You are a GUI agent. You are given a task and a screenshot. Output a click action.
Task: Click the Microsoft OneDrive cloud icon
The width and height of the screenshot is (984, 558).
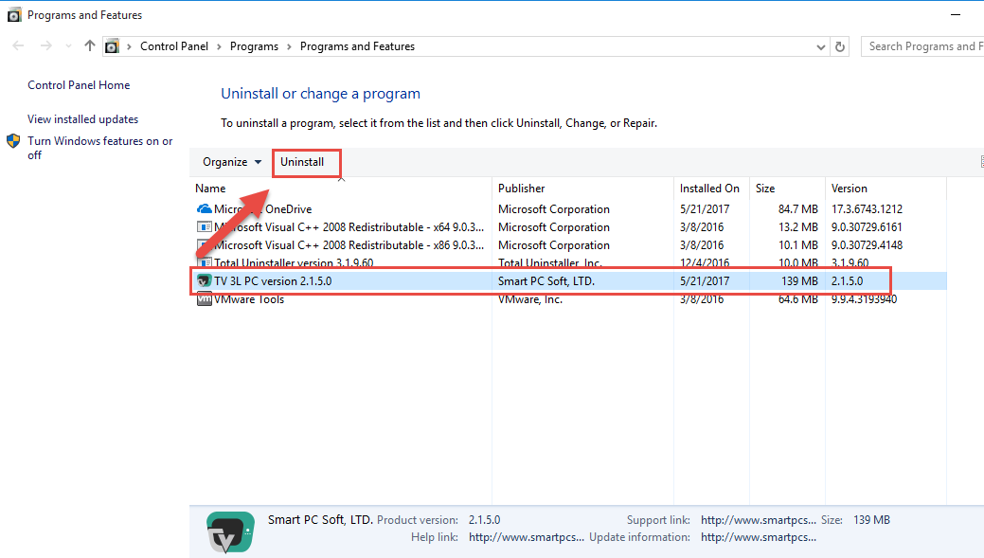point(204,209)
